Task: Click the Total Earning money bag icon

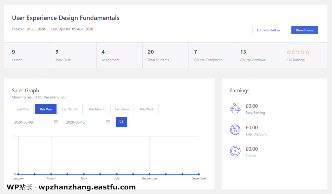Action: click(x=235, y=108)
